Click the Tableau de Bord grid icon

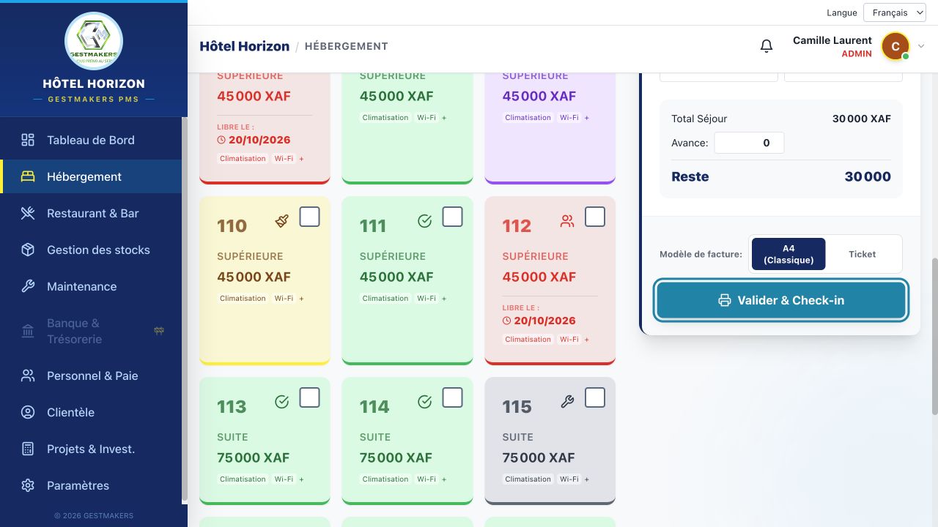pos(28,140)
